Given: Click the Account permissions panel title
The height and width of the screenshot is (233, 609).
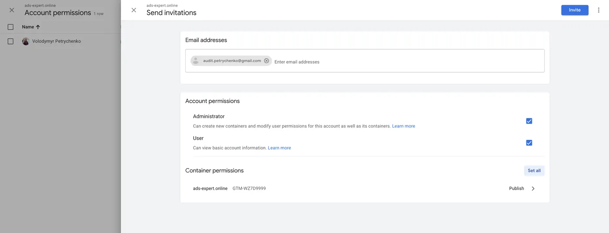Looking at the screenshot, I should [x=58, y=13].
